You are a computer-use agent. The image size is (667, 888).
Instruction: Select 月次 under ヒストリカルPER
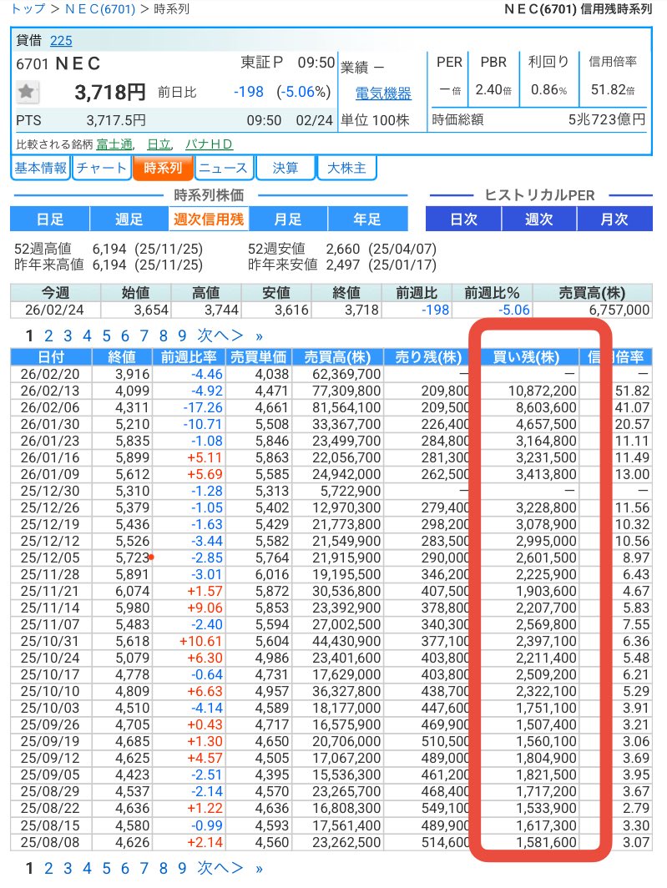click(x=615, y=219)
